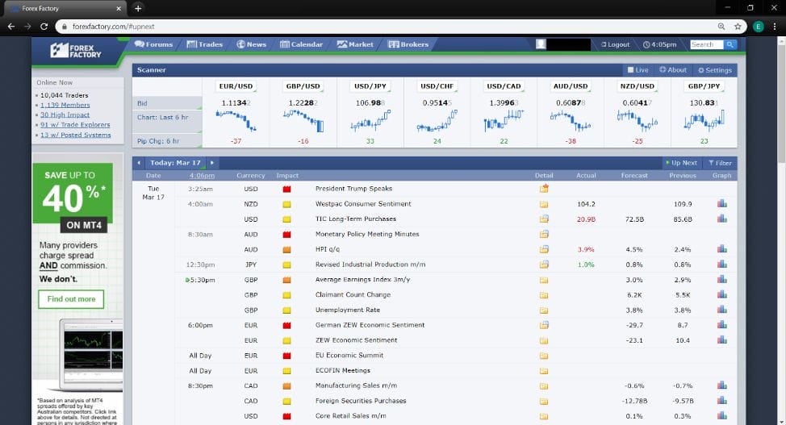The image size is (786, 425).
Task: Open detail folder for German ZEW Economic Sentiment
Action: pyautogui.click(x=544, y=325)
